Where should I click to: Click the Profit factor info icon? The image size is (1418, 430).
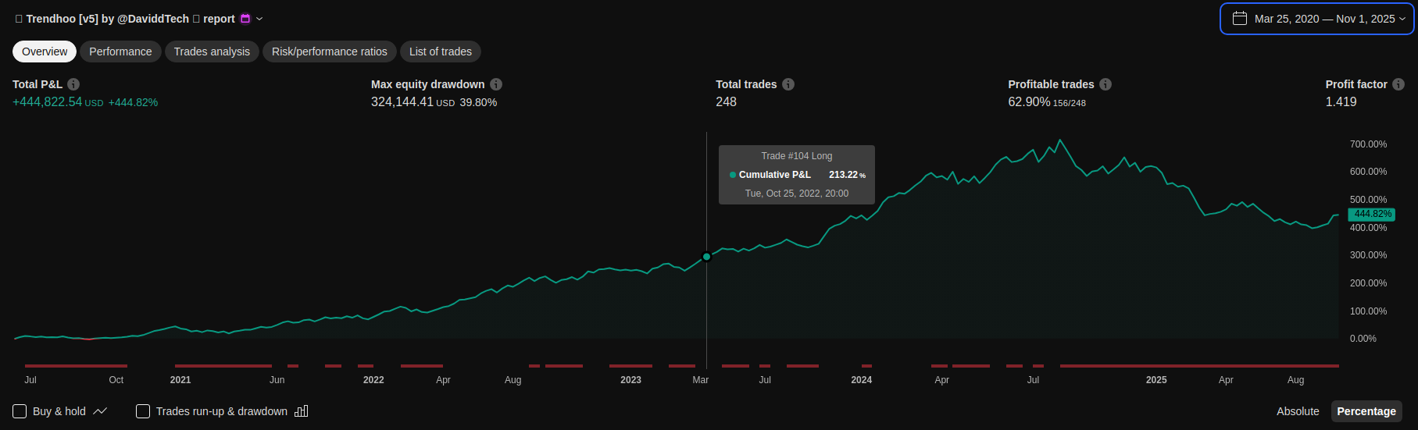tap(1398, 84)
